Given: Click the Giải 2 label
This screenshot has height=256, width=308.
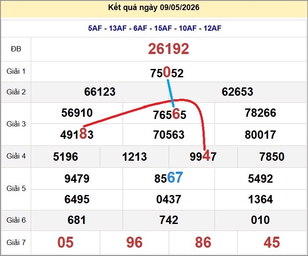Looking at the screenshot, I should point(16,92).
